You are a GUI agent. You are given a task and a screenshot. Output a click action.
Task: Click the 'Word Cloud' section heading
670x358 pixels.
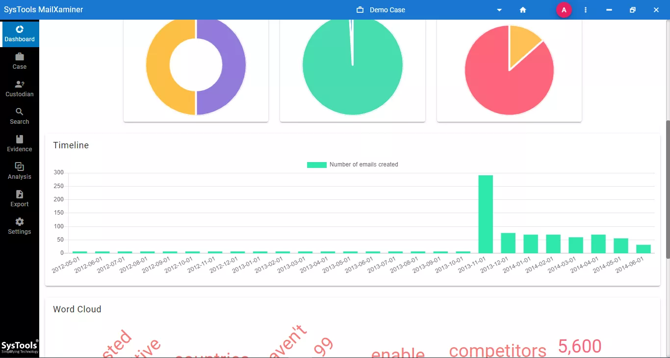(77, 309)
